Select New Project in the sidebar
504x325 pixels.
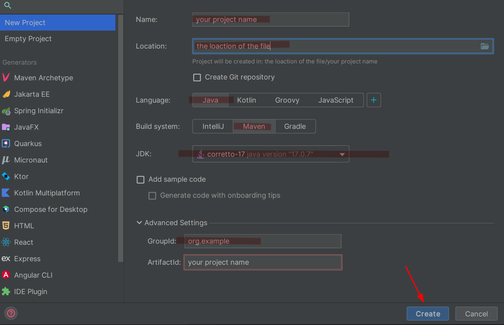[58, 23]
